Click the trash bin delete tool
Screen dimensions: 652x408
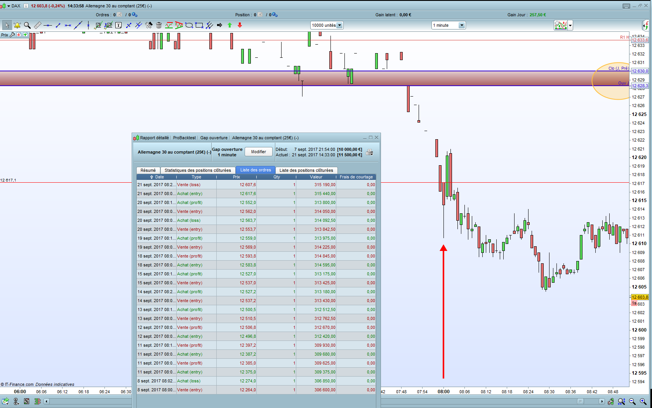(x=159, y=25)
